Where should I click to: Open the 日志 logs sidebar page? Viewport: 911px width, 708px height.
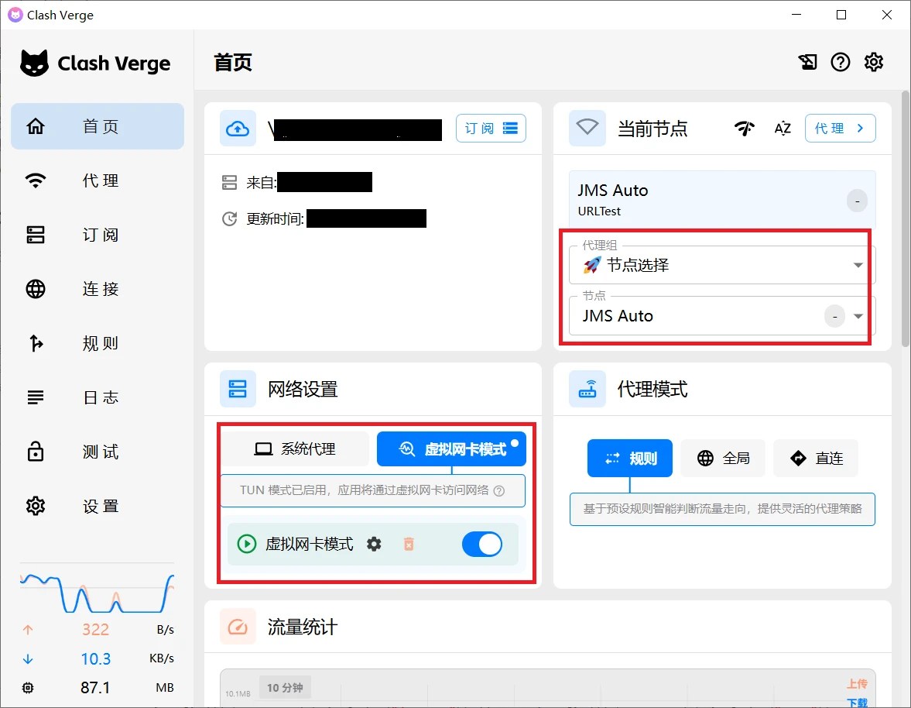98,397
